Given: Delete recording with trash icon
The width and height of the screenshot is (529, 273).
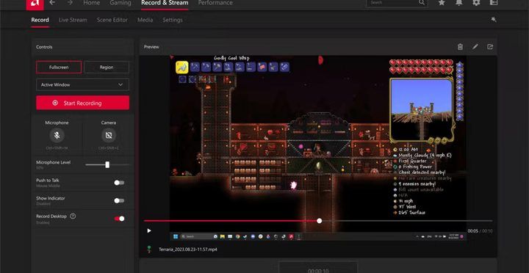Looking at the screenshot, I should [x=460, y=47].
